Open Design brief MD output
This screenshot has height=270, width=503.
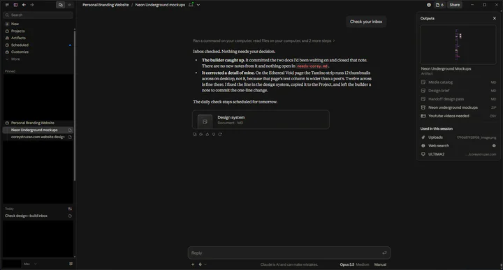coord(458,91)
